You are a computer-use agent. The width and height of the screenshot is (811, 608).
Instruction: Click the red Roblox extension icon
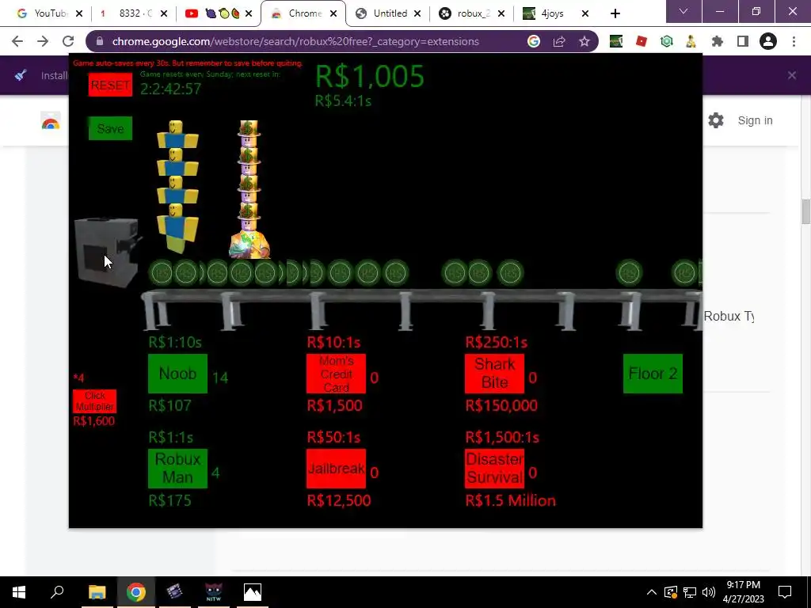pos(642,41)
